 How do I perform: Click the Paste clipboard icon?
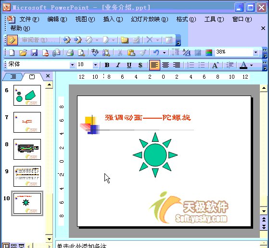click(131, 53)
